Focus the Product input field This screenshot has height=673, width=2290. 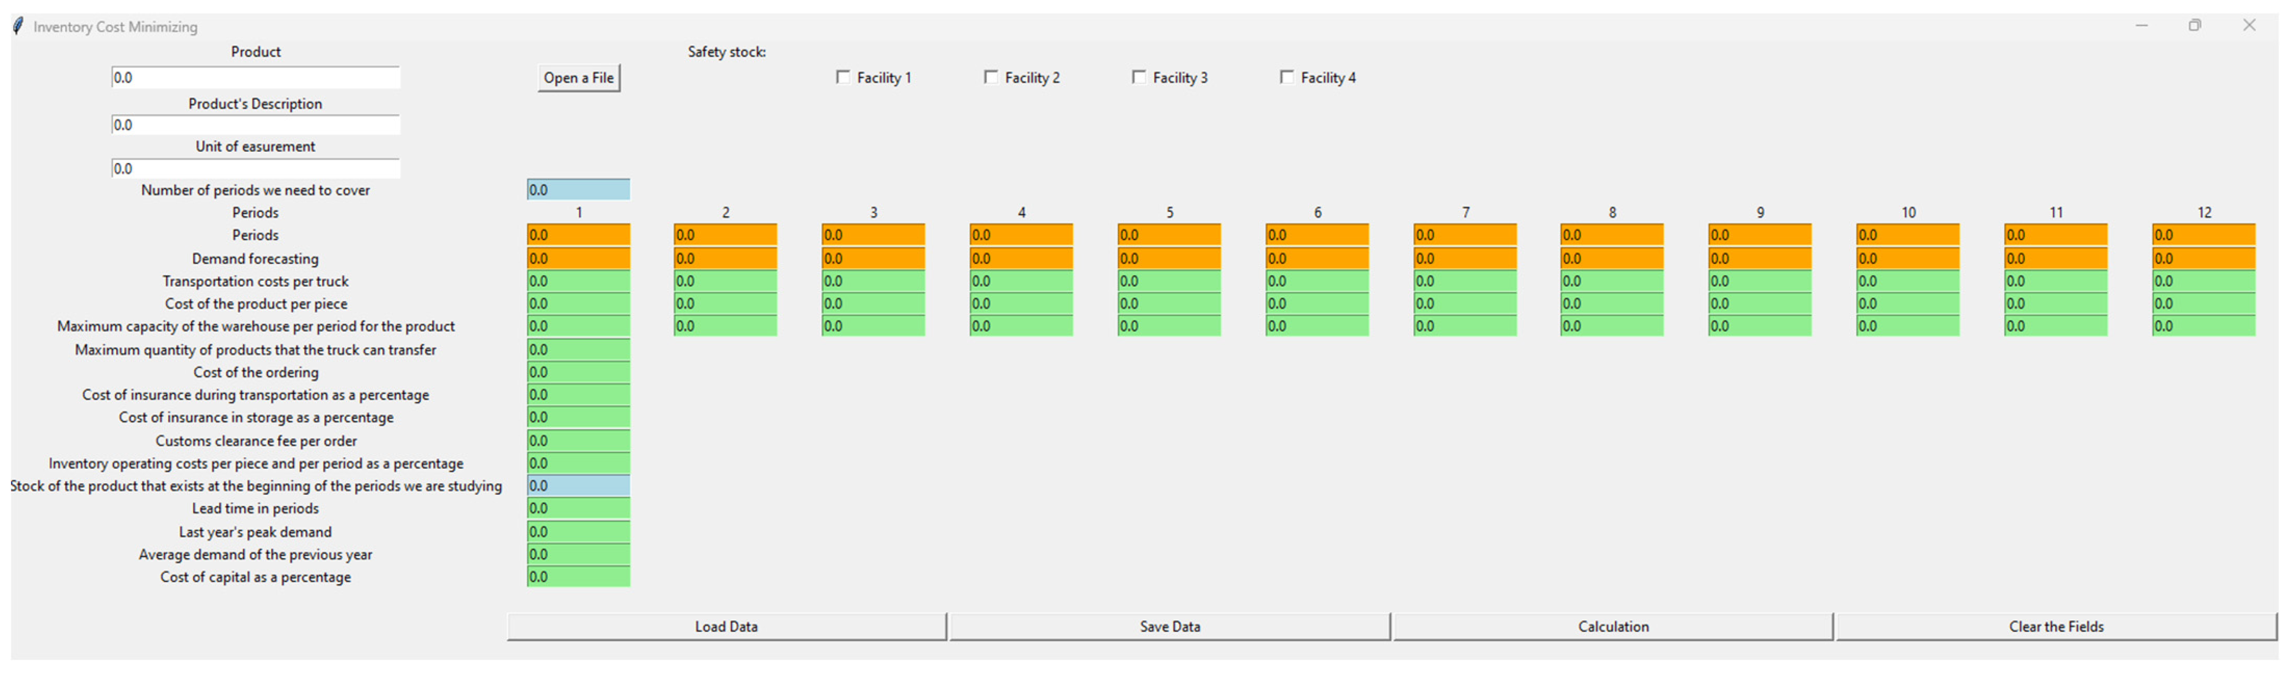click(256, 78)
